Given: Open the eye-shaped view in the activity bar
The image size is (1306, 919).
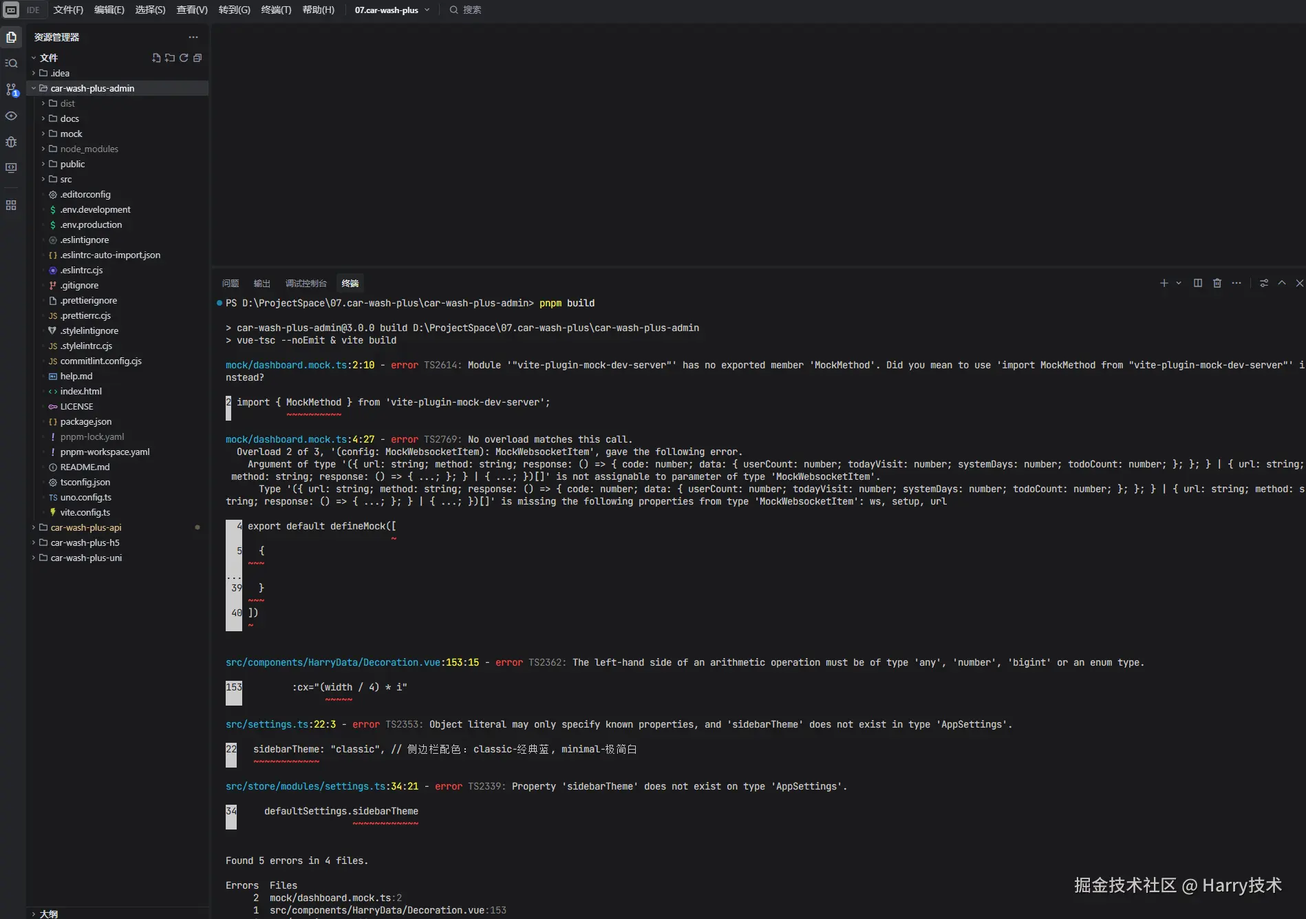Looking at the screenshot, I should tap(11, 116).
